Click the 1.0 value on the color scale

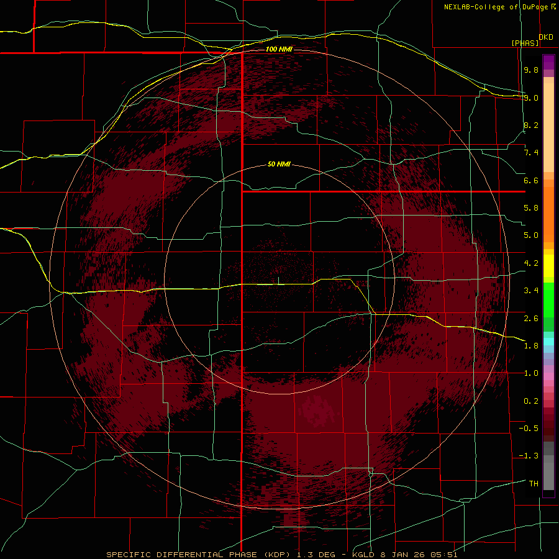[x=531, y=373]
